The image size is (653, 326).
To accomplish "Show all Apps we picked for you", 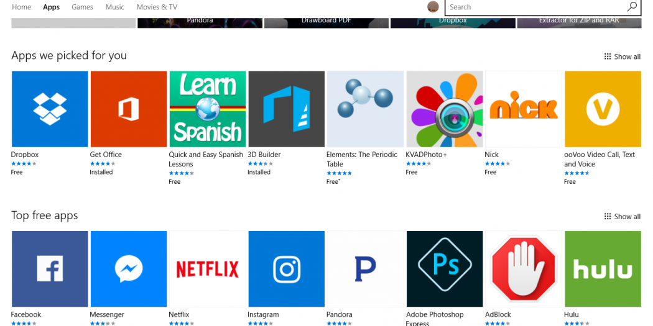I will coord(622,57).
